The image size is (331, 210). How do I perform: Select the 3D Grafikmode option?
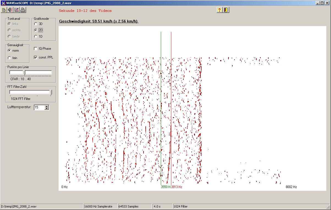pos(38,24)
